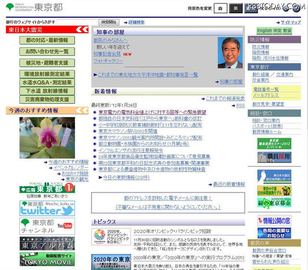Open the 緑の東京募金 banner
The image size is (308, 270).
pos(274,202)
